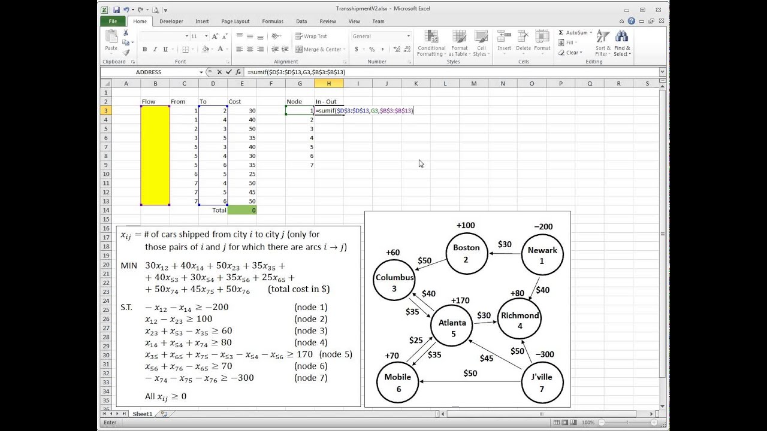Click the Borders button
The image size is (767, 431).
185,50
